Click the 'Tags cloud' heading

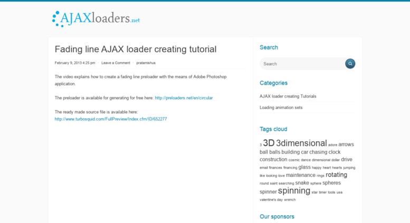(x=273, y=129)
